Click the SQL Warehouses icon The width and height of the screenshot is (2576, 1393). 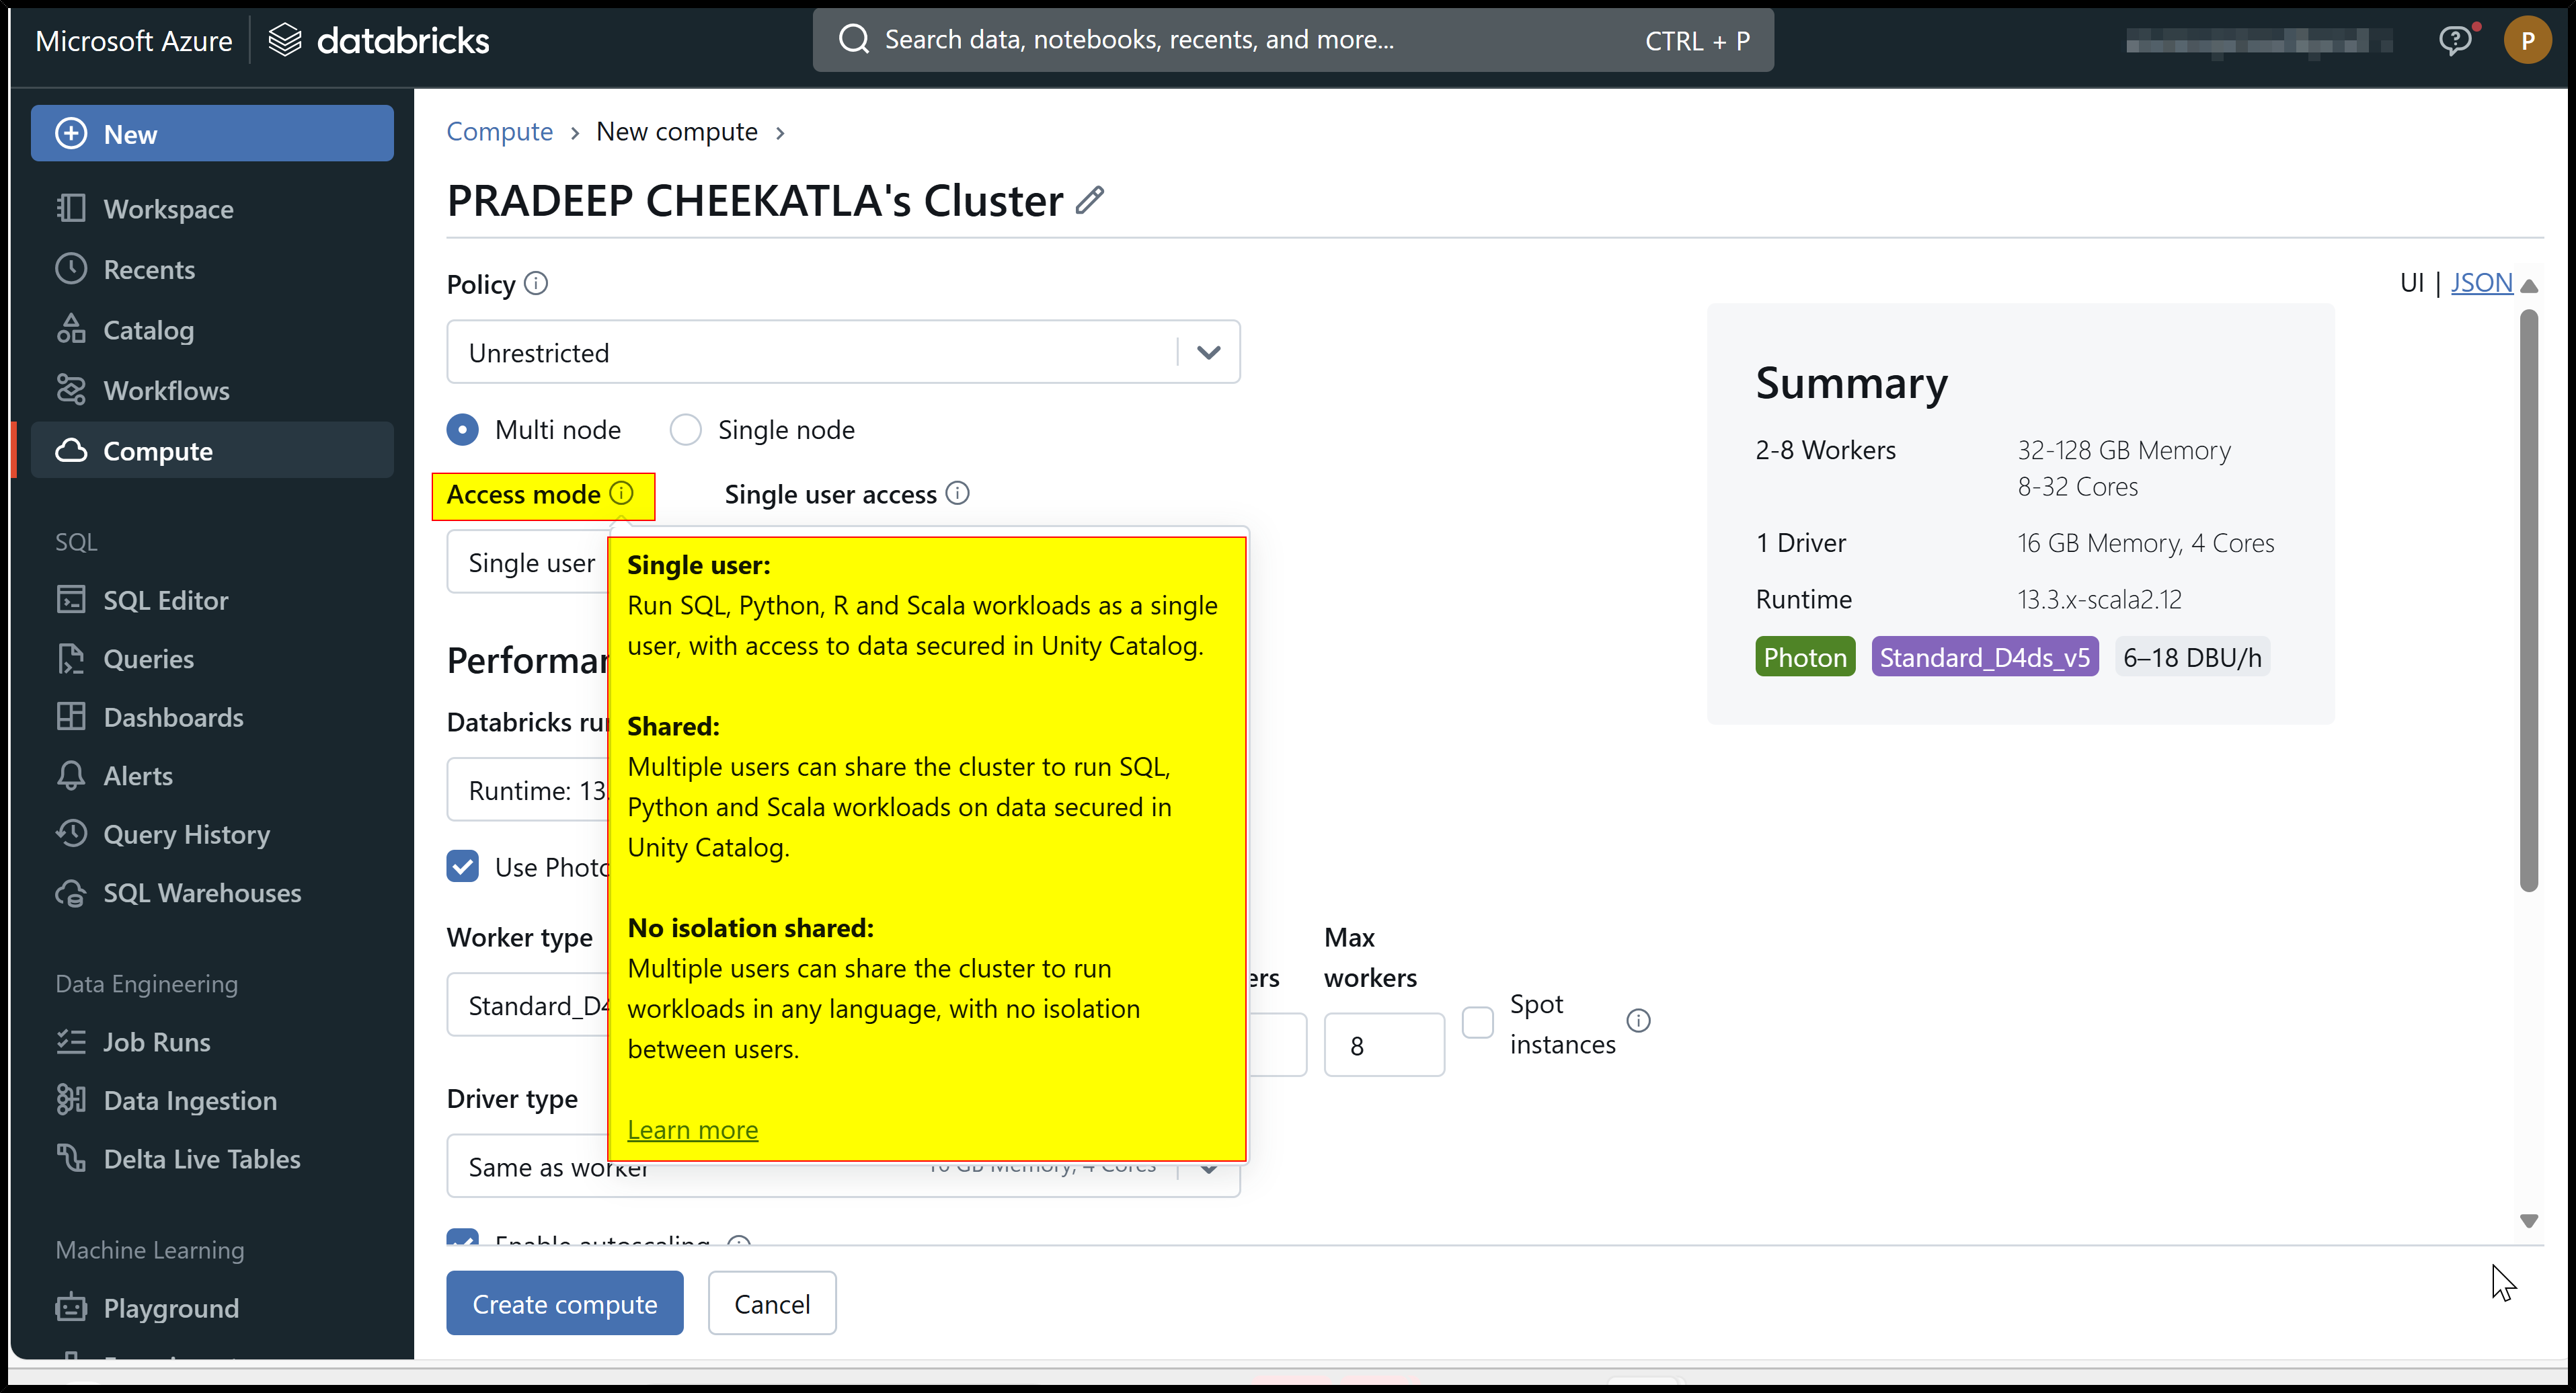71,892
